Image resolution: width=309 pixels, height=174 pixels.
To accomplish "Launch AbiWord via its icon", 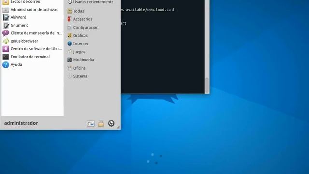I will coord(6,17).
